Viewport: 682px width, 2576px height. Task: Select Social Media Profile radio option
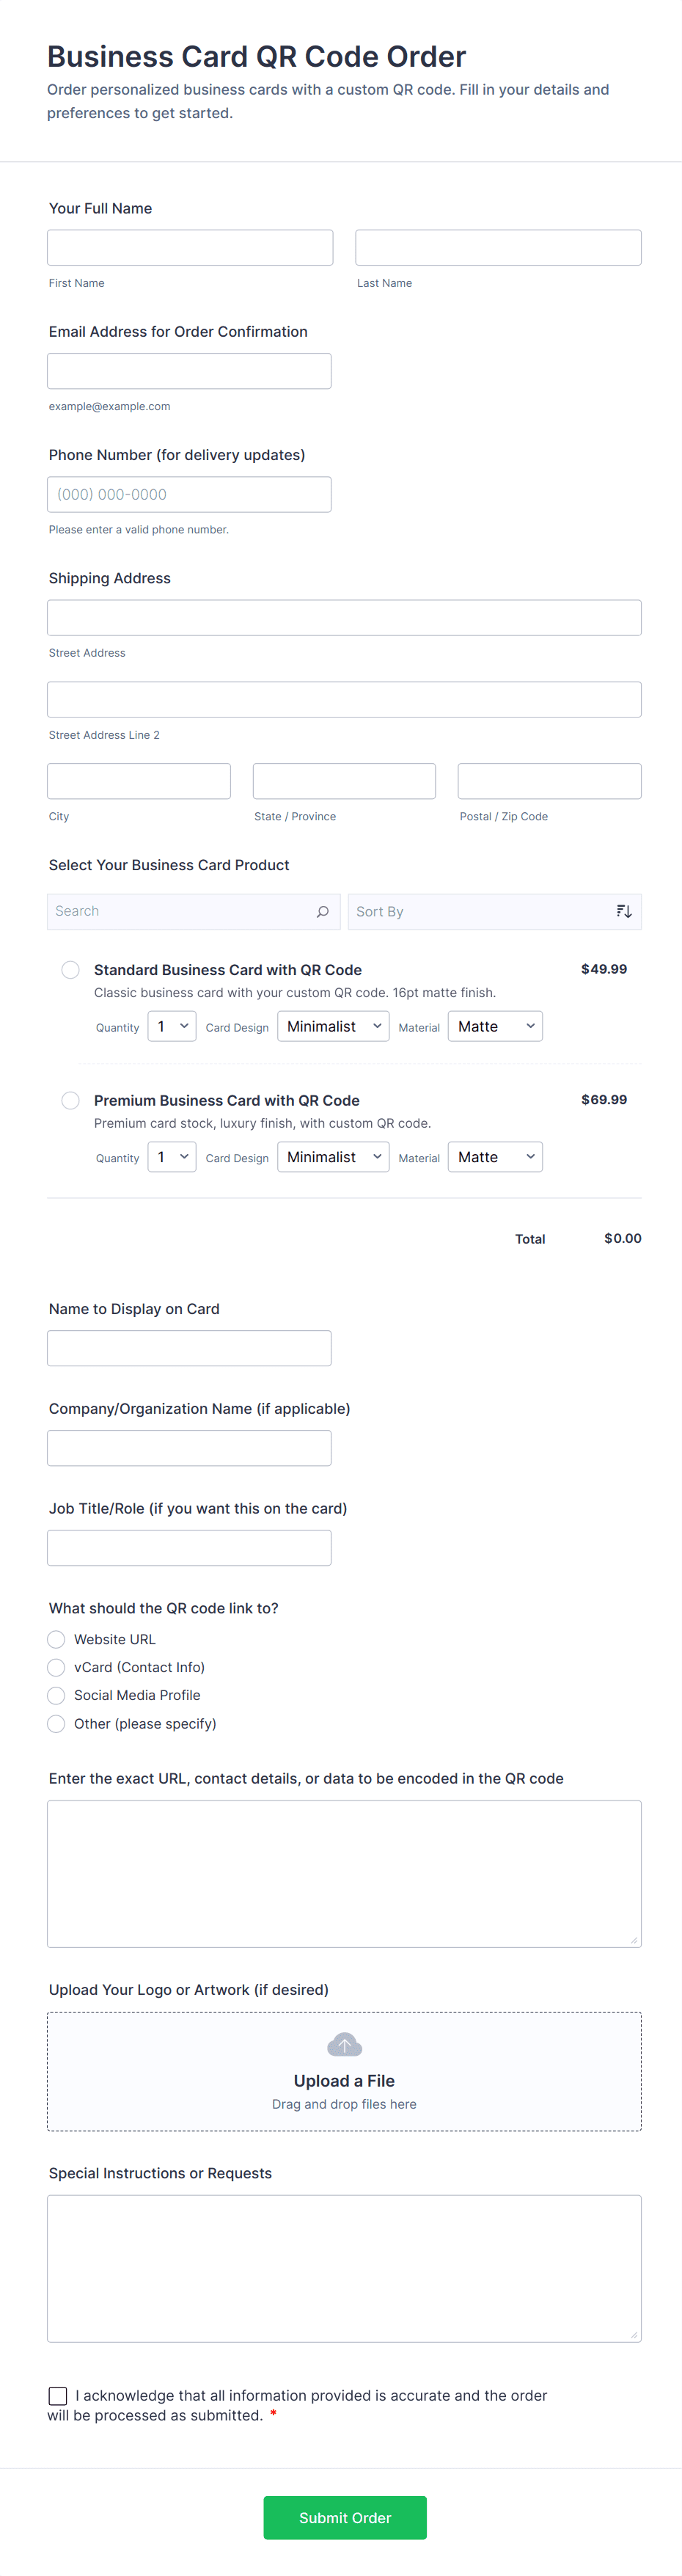(57, 1695)
